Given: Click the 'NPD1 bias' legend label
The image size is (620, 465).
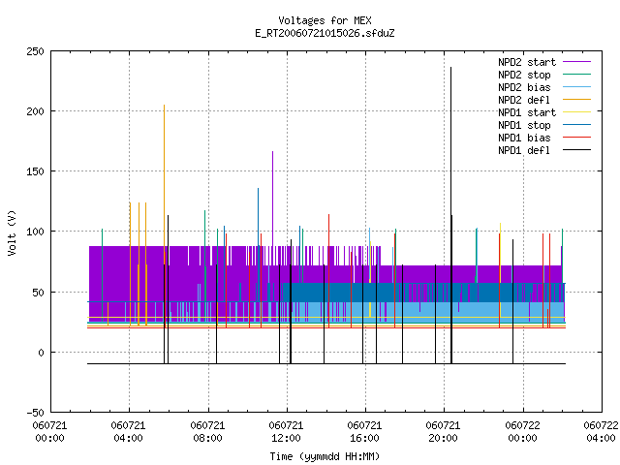Looking at the screenshot, I should tap(524, 138).
